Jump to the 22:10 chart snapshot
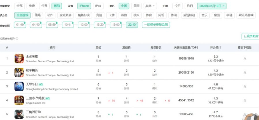Viewport: 259px width, 120px height. click(132, 25)
